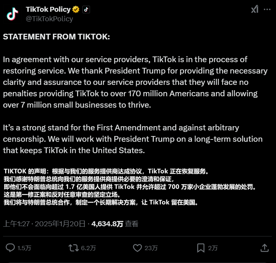The height and width of the screenshot is (263, 276).
Task: Click the 上午1:27 · 2025年1月20日 timestamp
Action: (x=44, y=224)
